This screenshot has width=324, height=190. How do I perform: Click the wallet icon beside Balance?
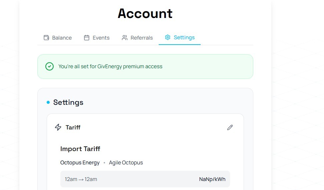46,38
